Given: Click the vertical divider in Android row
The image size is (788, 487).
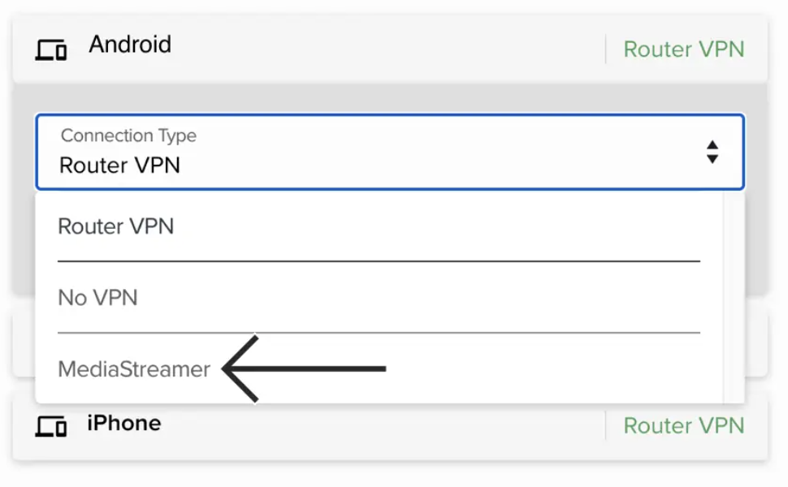Looking at the screenshot, I should 606,50.
